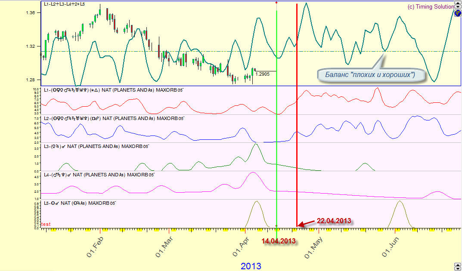Click the red diamond marker atop green line
Screen dimensions: 462x271
[276, 3]
